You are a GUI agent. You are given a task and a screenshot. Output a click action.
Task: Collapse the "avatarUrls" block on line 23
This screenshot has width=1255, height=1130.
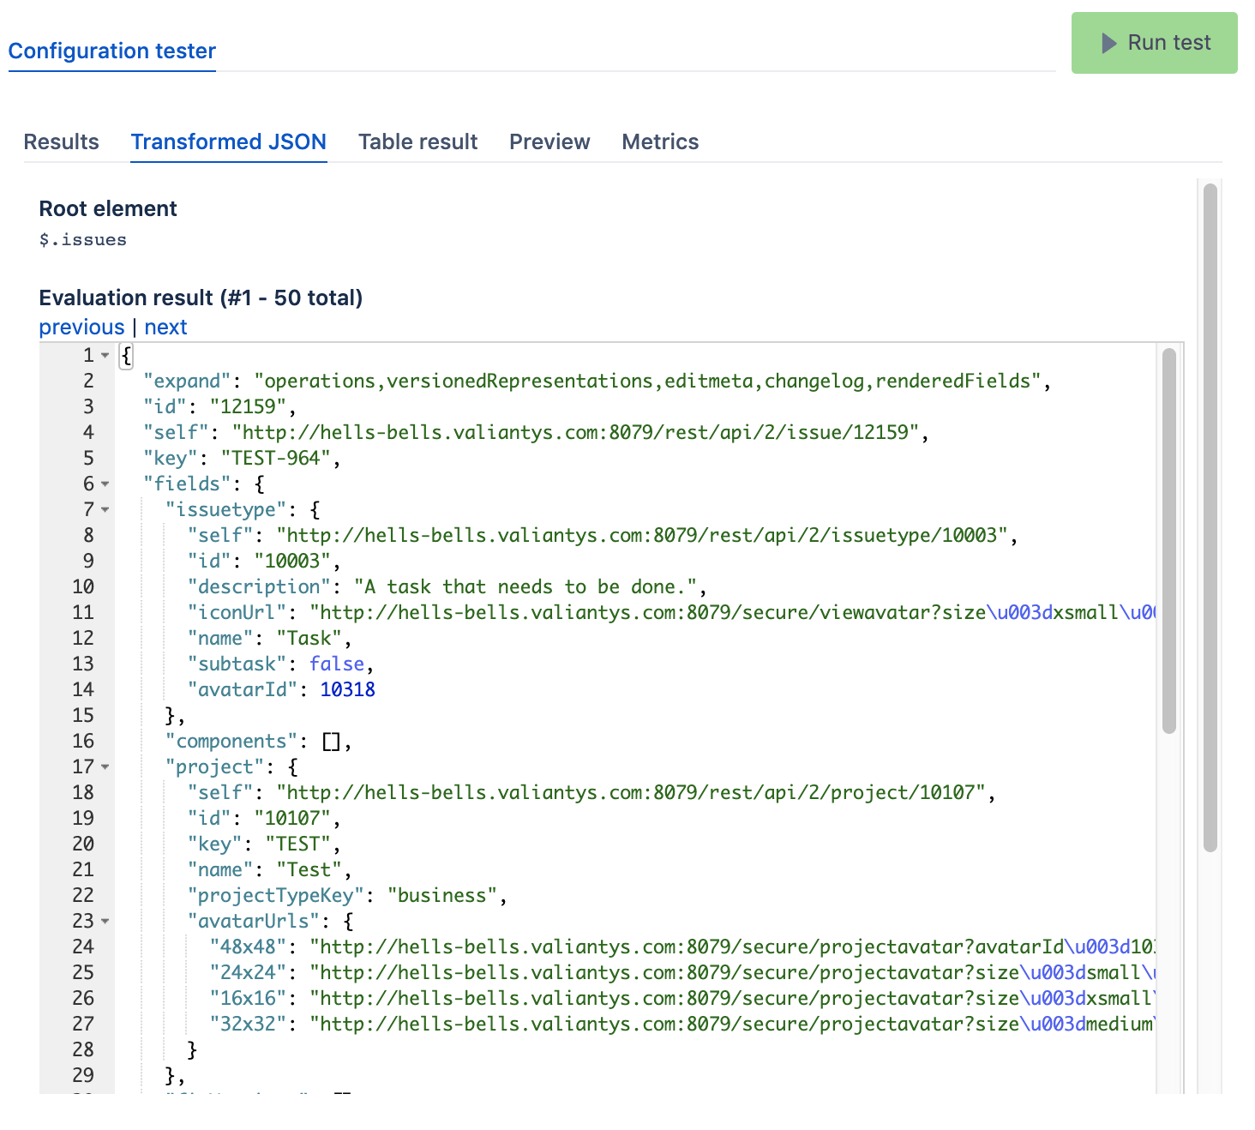click(x=105, y=922)
